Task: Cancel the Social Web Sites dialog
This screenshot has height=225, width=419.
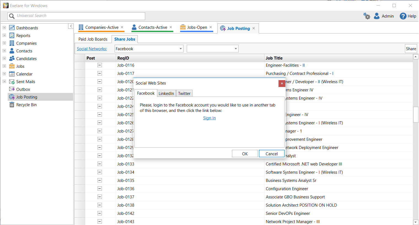Action: click(272, 154)
